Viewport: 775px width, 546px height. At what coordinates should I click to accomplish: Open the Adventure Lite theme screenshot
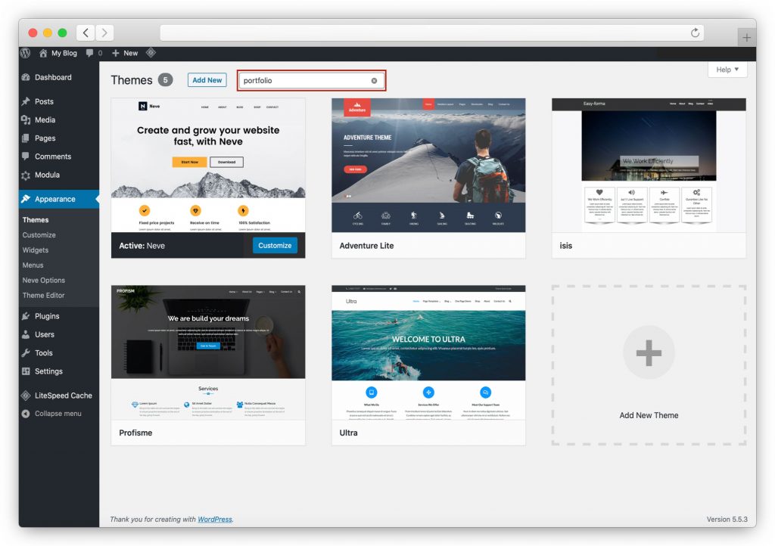pyautogui.click(x=428, y=165)
